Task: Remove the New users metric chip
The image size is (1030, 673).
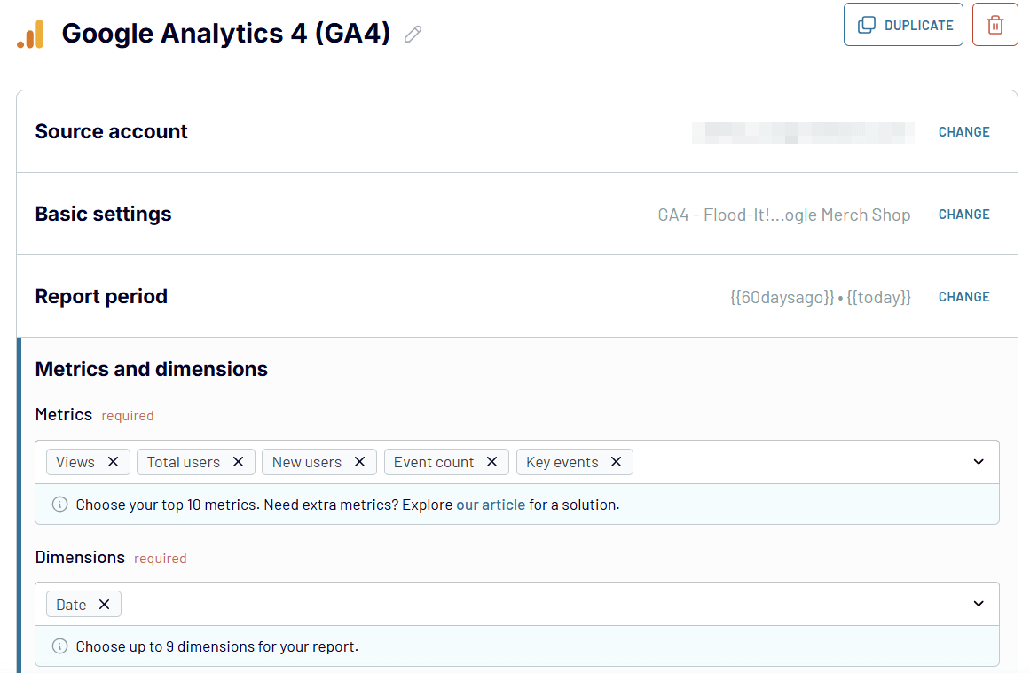Action: click(359, 462)
